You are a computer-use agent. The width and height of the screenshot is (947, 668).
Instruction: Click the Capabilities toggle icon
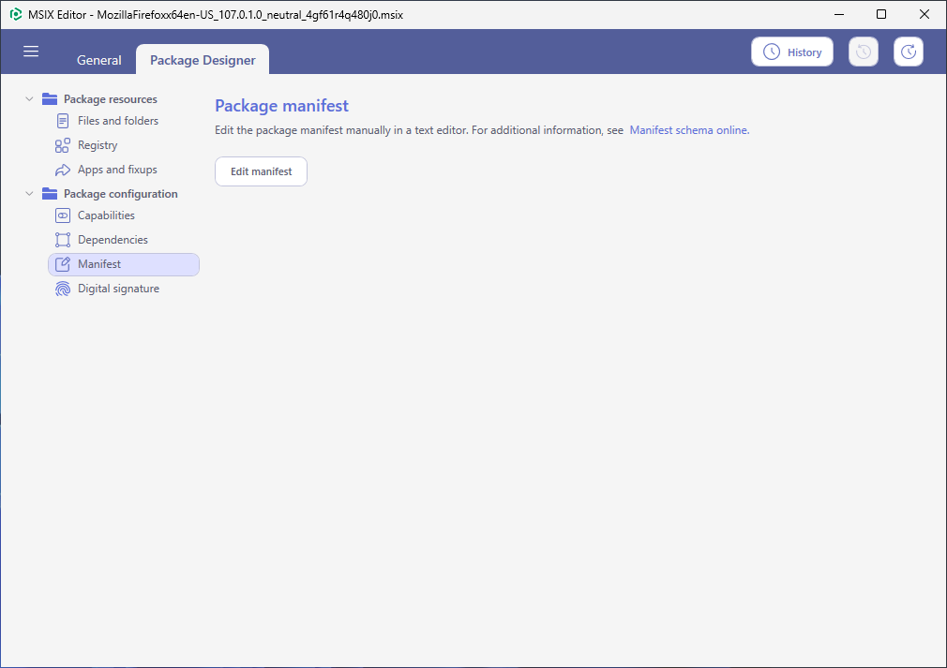(62, 215)
